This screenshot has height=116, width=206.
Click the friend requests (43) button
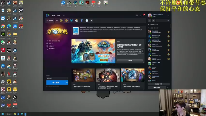coord(159,84)
